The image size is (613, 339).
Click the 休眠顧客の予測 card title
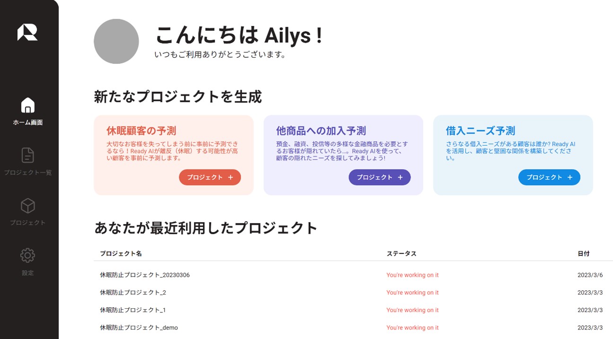(x=141, y=131)
